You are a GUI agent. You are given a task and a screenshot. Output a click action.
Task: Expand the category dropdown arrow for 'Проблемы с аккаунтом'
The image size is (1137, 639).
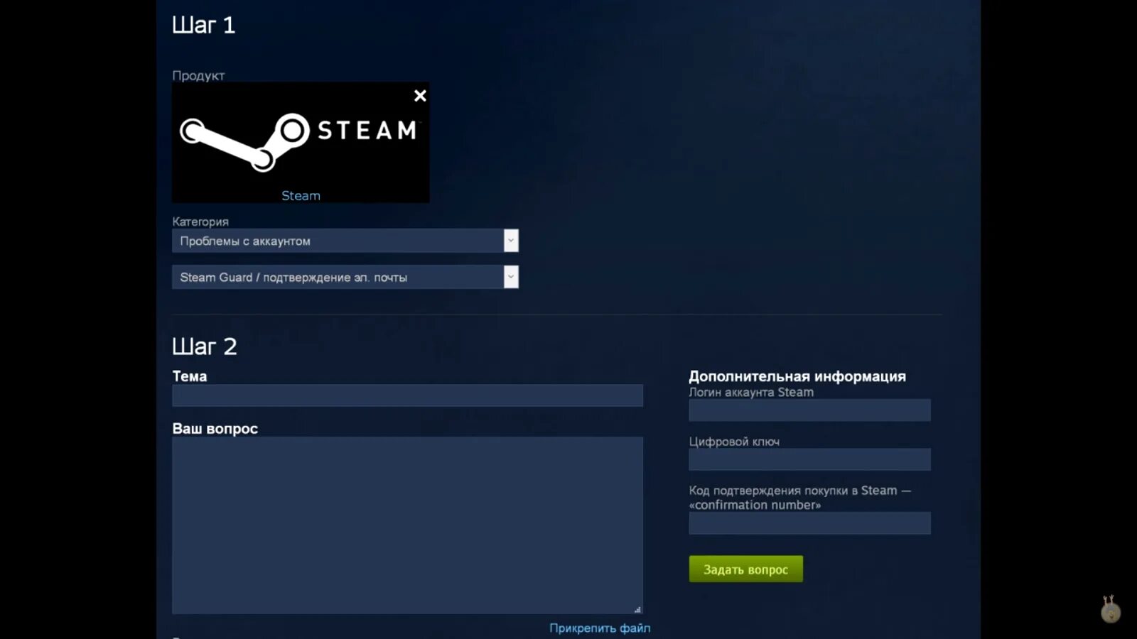click(511, 241)
